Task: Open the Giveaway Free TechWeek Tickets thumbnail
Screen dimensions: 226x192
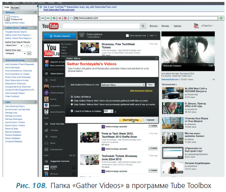Action: coord(90,48)
